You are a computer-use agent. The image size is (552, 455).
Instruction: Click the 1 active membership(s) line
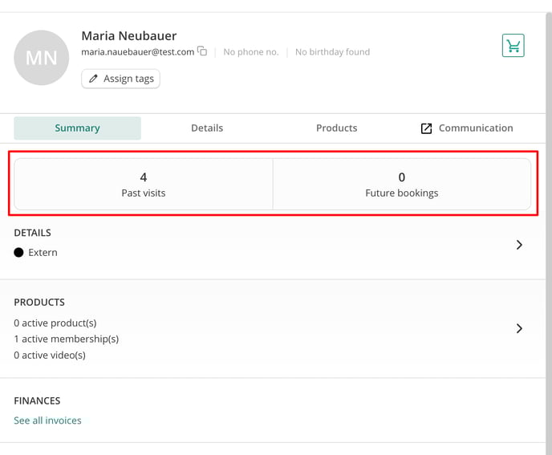point(66,339)
